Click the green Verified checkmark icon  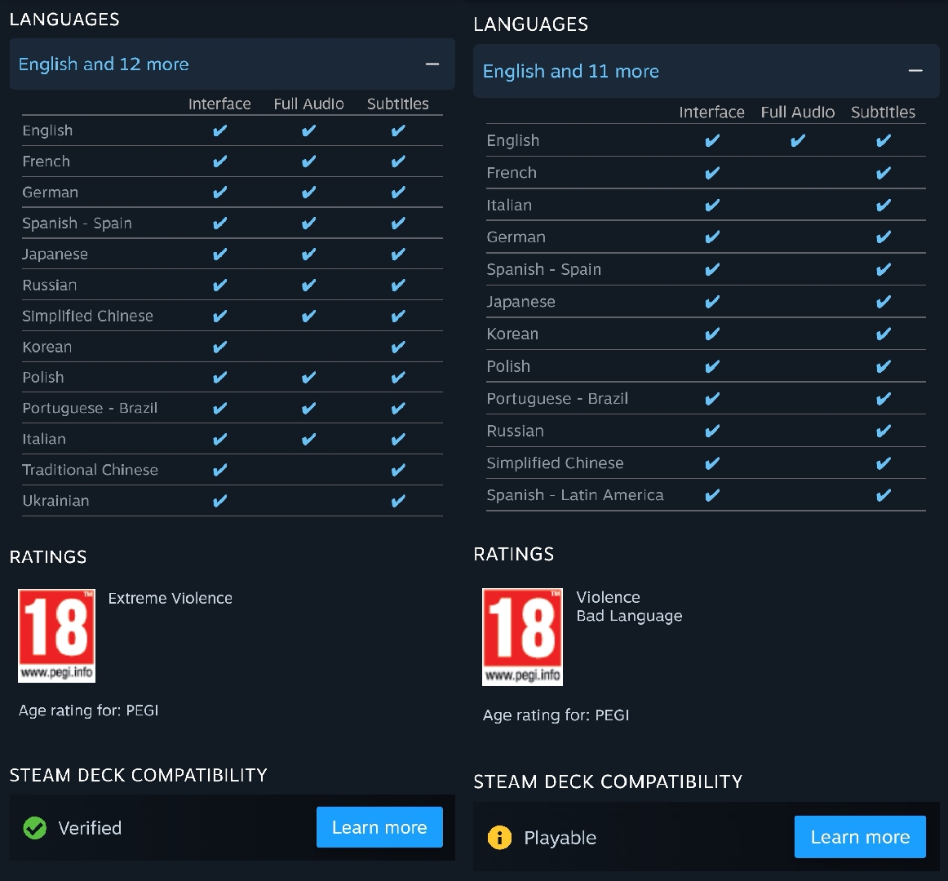coord(35,828)
